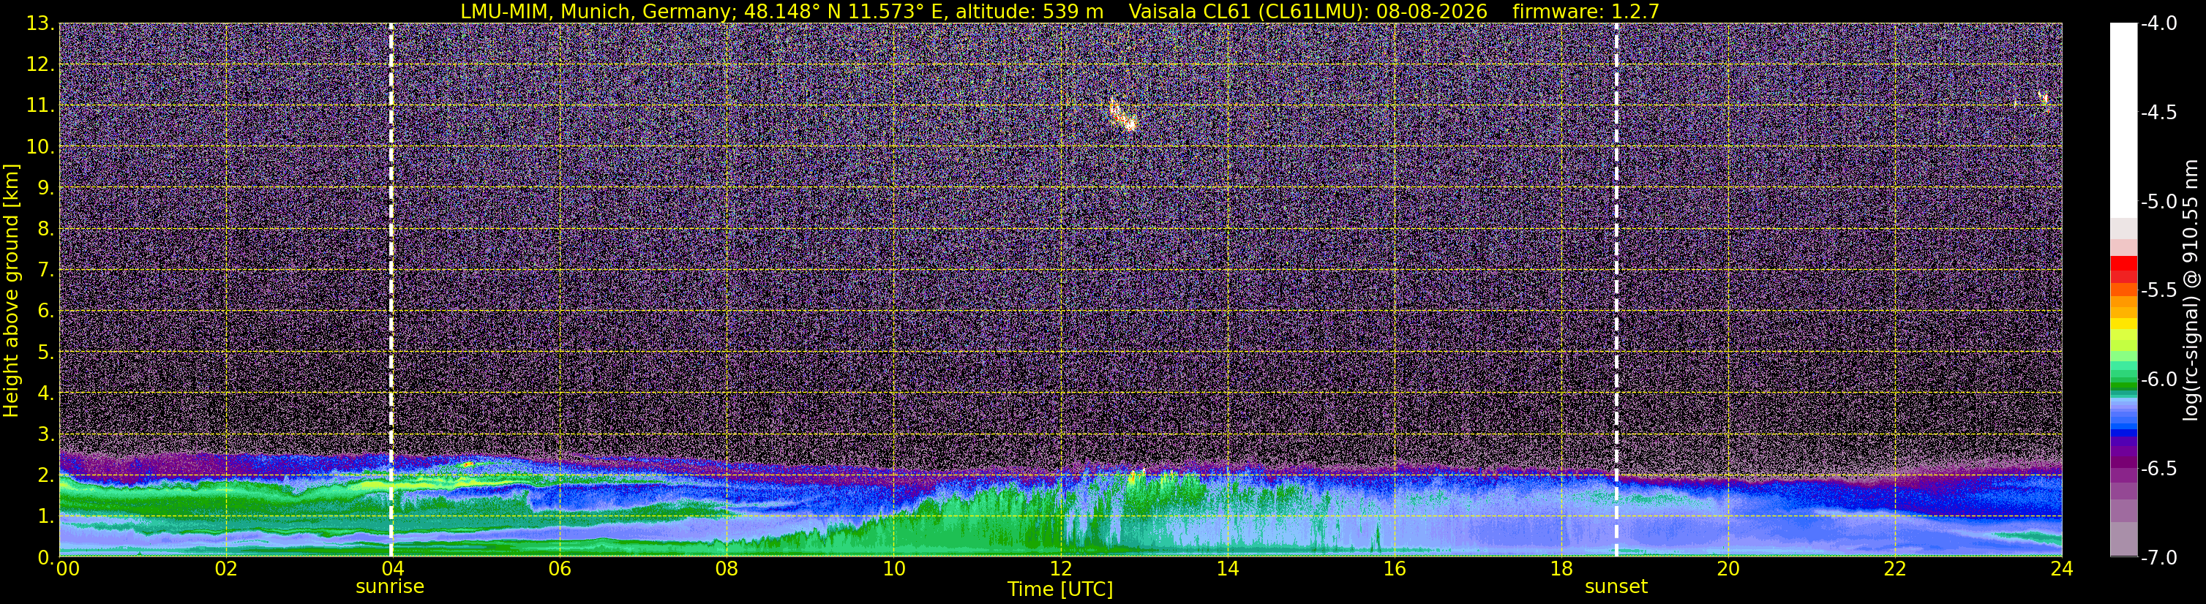This screenshot has width=2206, height=604.
Task: Click the time axis tick 12
Action: coord(1060,569)
